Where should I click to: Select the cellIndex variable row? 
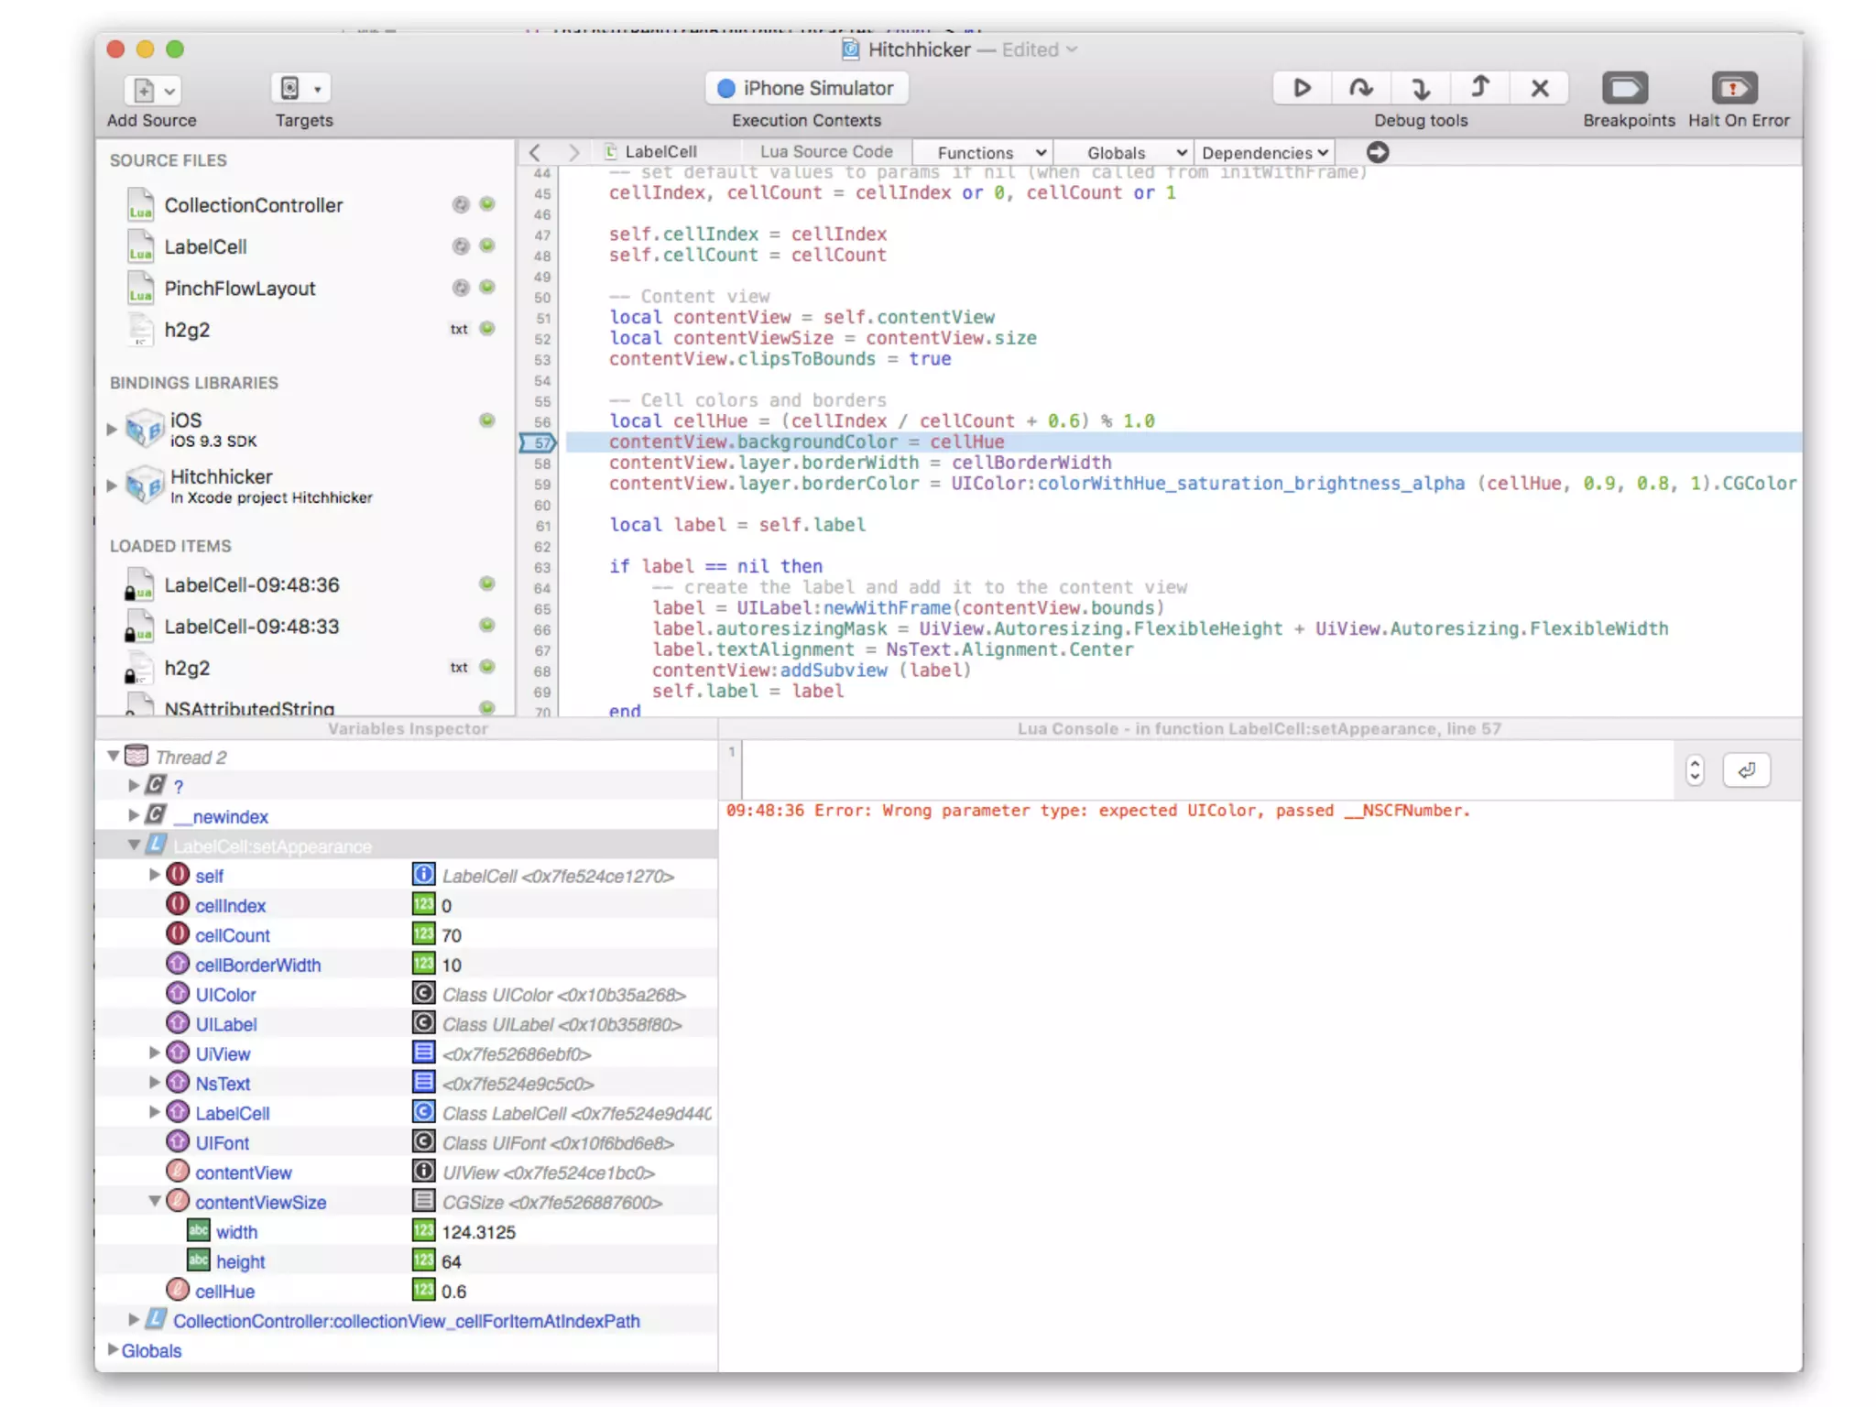pyautogui.click(x=406, y=906)
